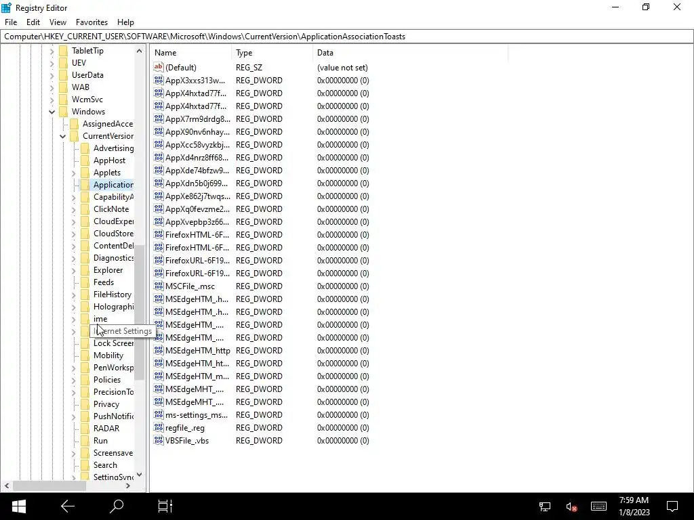The width and height of the screenshot is (694, 520).
Task: Collapse the CurrentVersion tree node
Action: [63, 136]
